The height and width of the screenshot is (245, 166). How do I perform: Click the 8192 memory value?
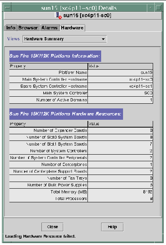pos(148,192)
